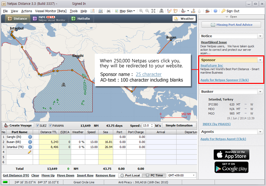Screen dimensions: 266x186
Task: Click the green status indicator in status bar
Action: pyautogui.click(x=5, y=182)
